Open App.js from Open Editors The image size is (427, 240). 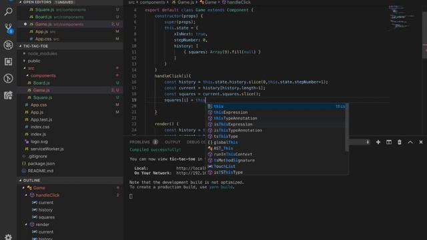click(x=70, y=31)
